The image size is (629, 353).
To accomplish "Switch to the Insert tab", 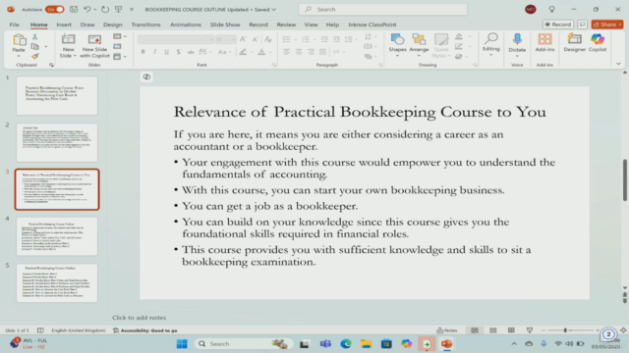I will [x=64, y=25].
